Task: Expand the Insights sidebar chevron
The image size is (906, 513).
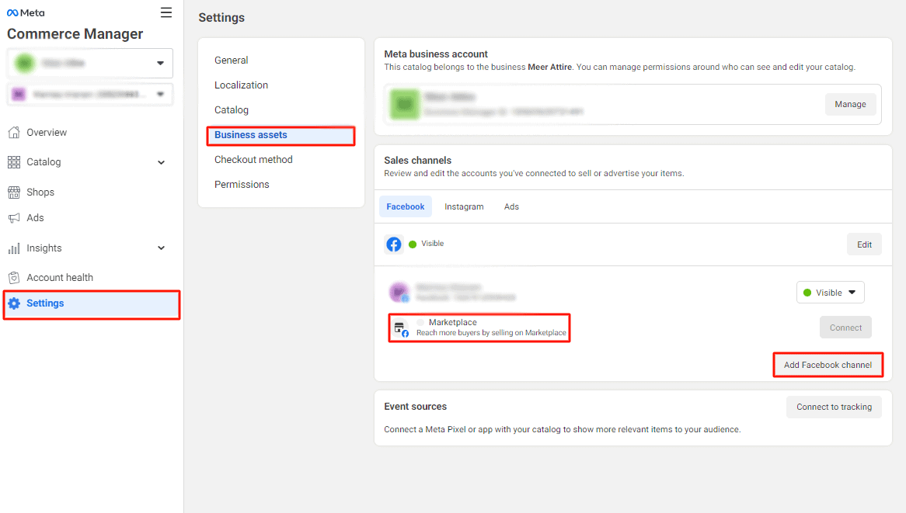Action: click(161, 248)
